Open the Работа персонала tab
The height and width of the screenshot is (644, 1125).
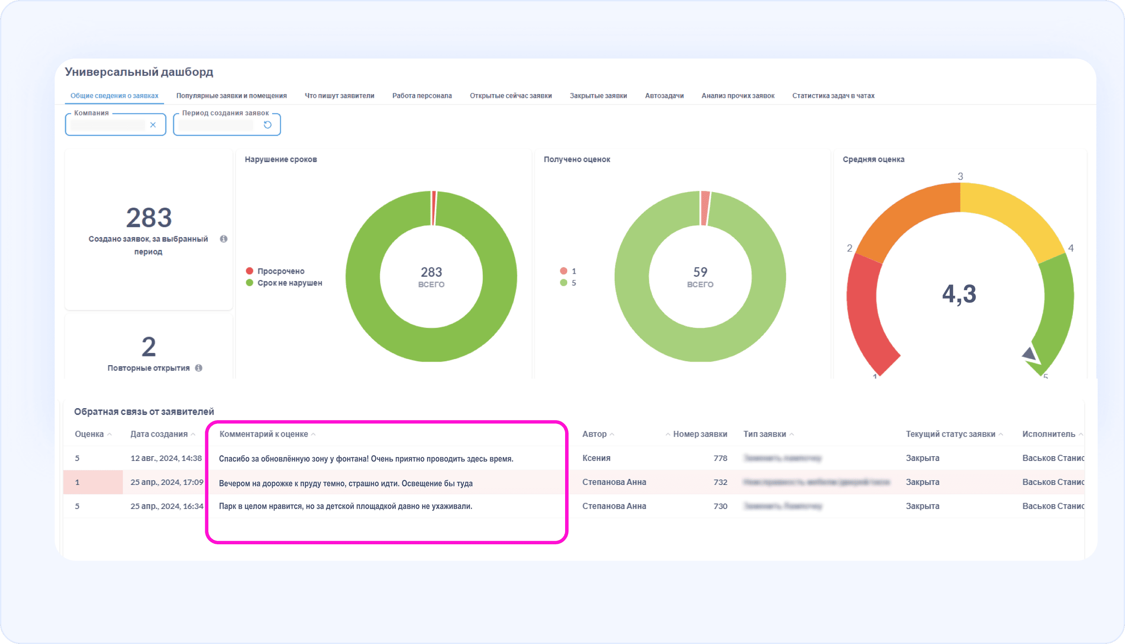[x=422, y=95]
